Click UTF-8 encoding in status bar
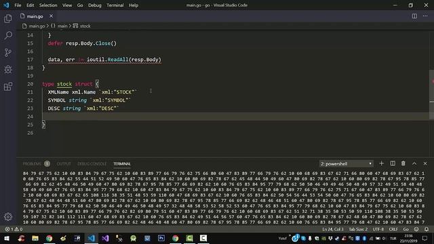 [x=378, y=229]
